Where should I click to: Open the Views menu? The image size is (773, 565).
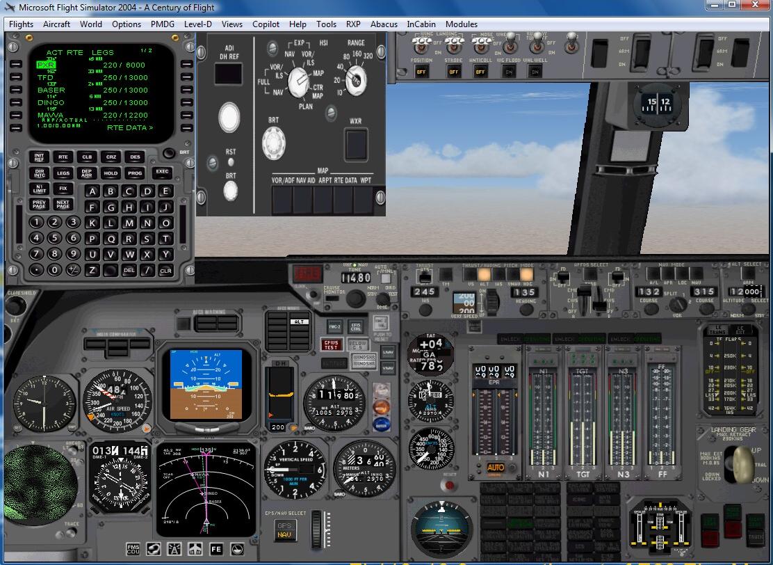(x=231, y=24)
